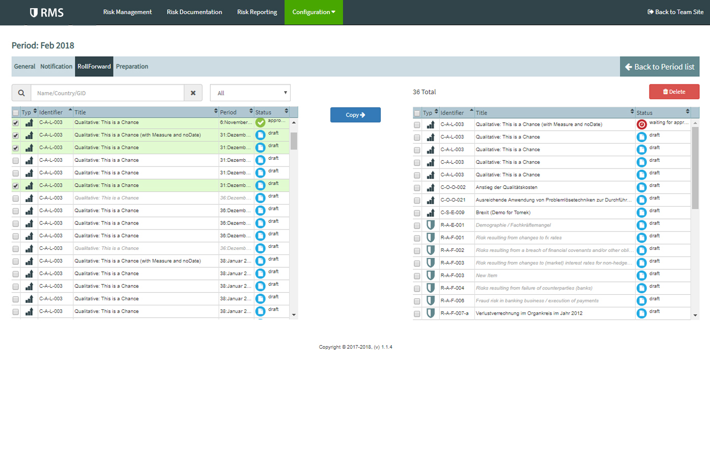This screenshot has width=710, height=455.
Task: Sort left table by Identifier column
Action: tap(55, 112)
